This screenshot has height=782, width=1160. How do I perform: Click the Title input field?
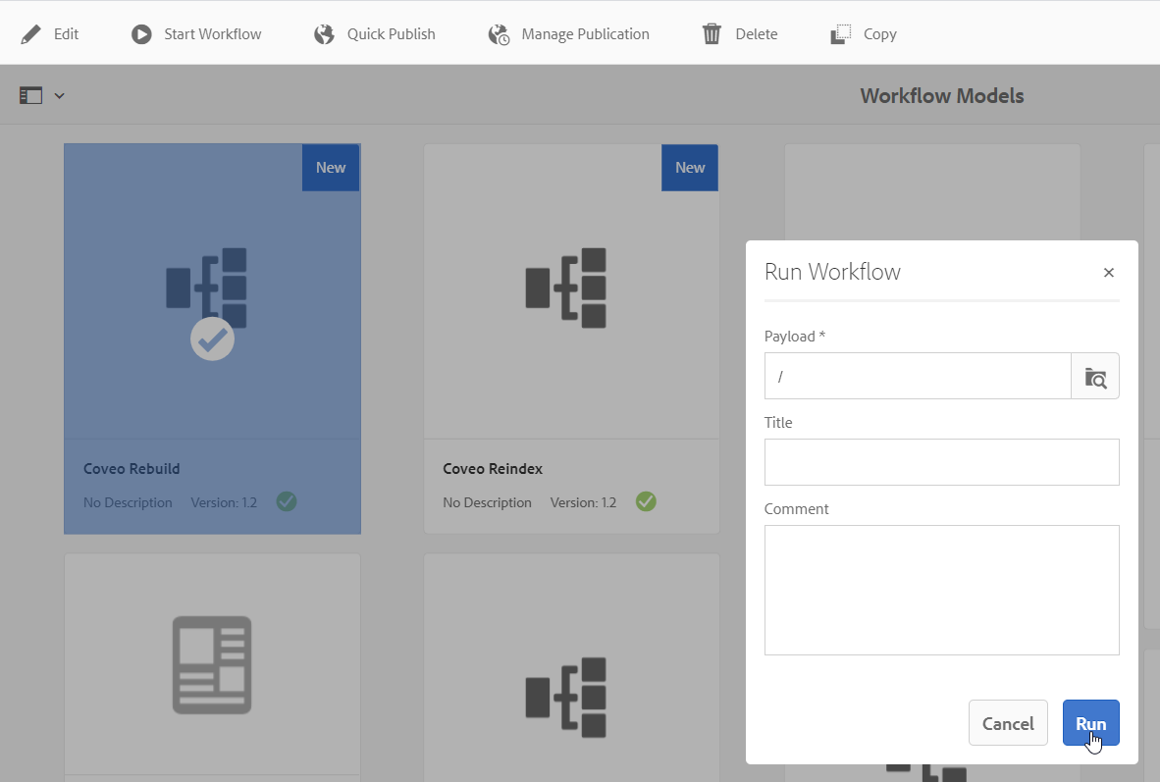tap(941, 462)
